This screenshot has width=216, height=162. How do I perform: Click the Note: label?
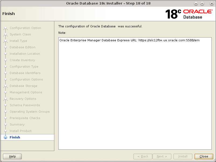click(x=62, y=33)
